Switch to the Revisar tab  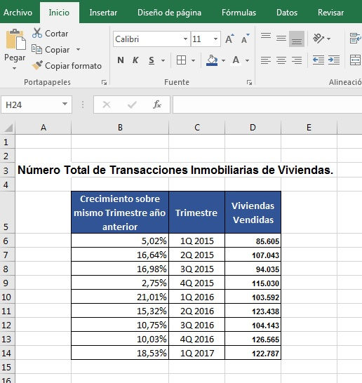click(x=330, y=13)
